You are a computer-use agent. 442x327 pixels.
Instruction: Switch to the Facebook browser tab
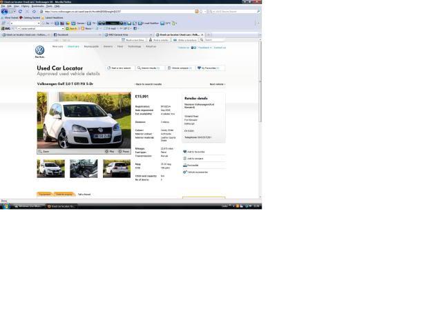(77, 34)
